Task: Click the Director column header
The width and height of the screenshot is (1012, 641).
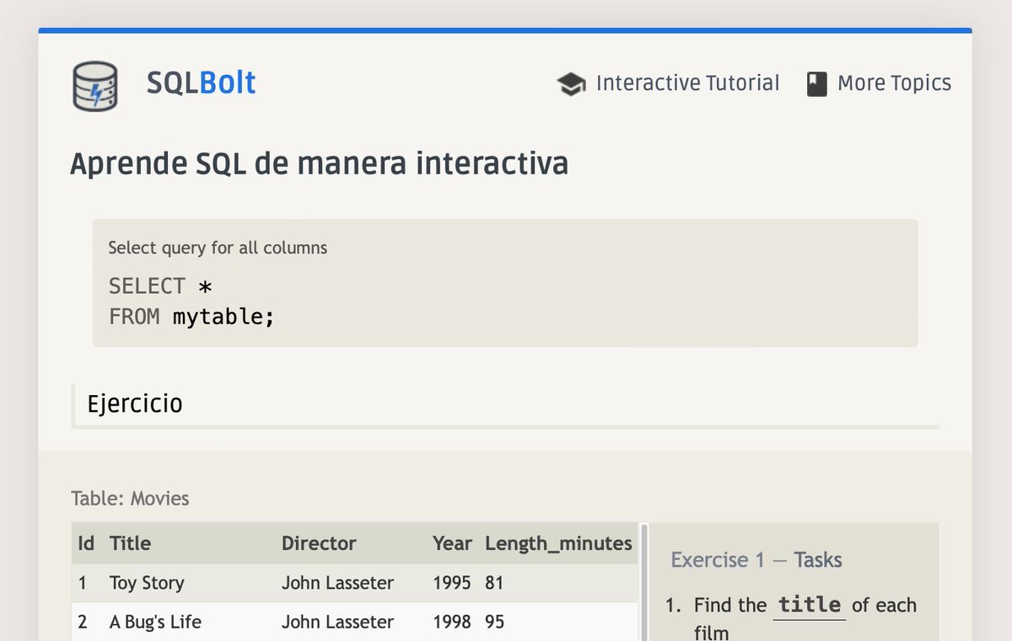Action: click(319, 543)
